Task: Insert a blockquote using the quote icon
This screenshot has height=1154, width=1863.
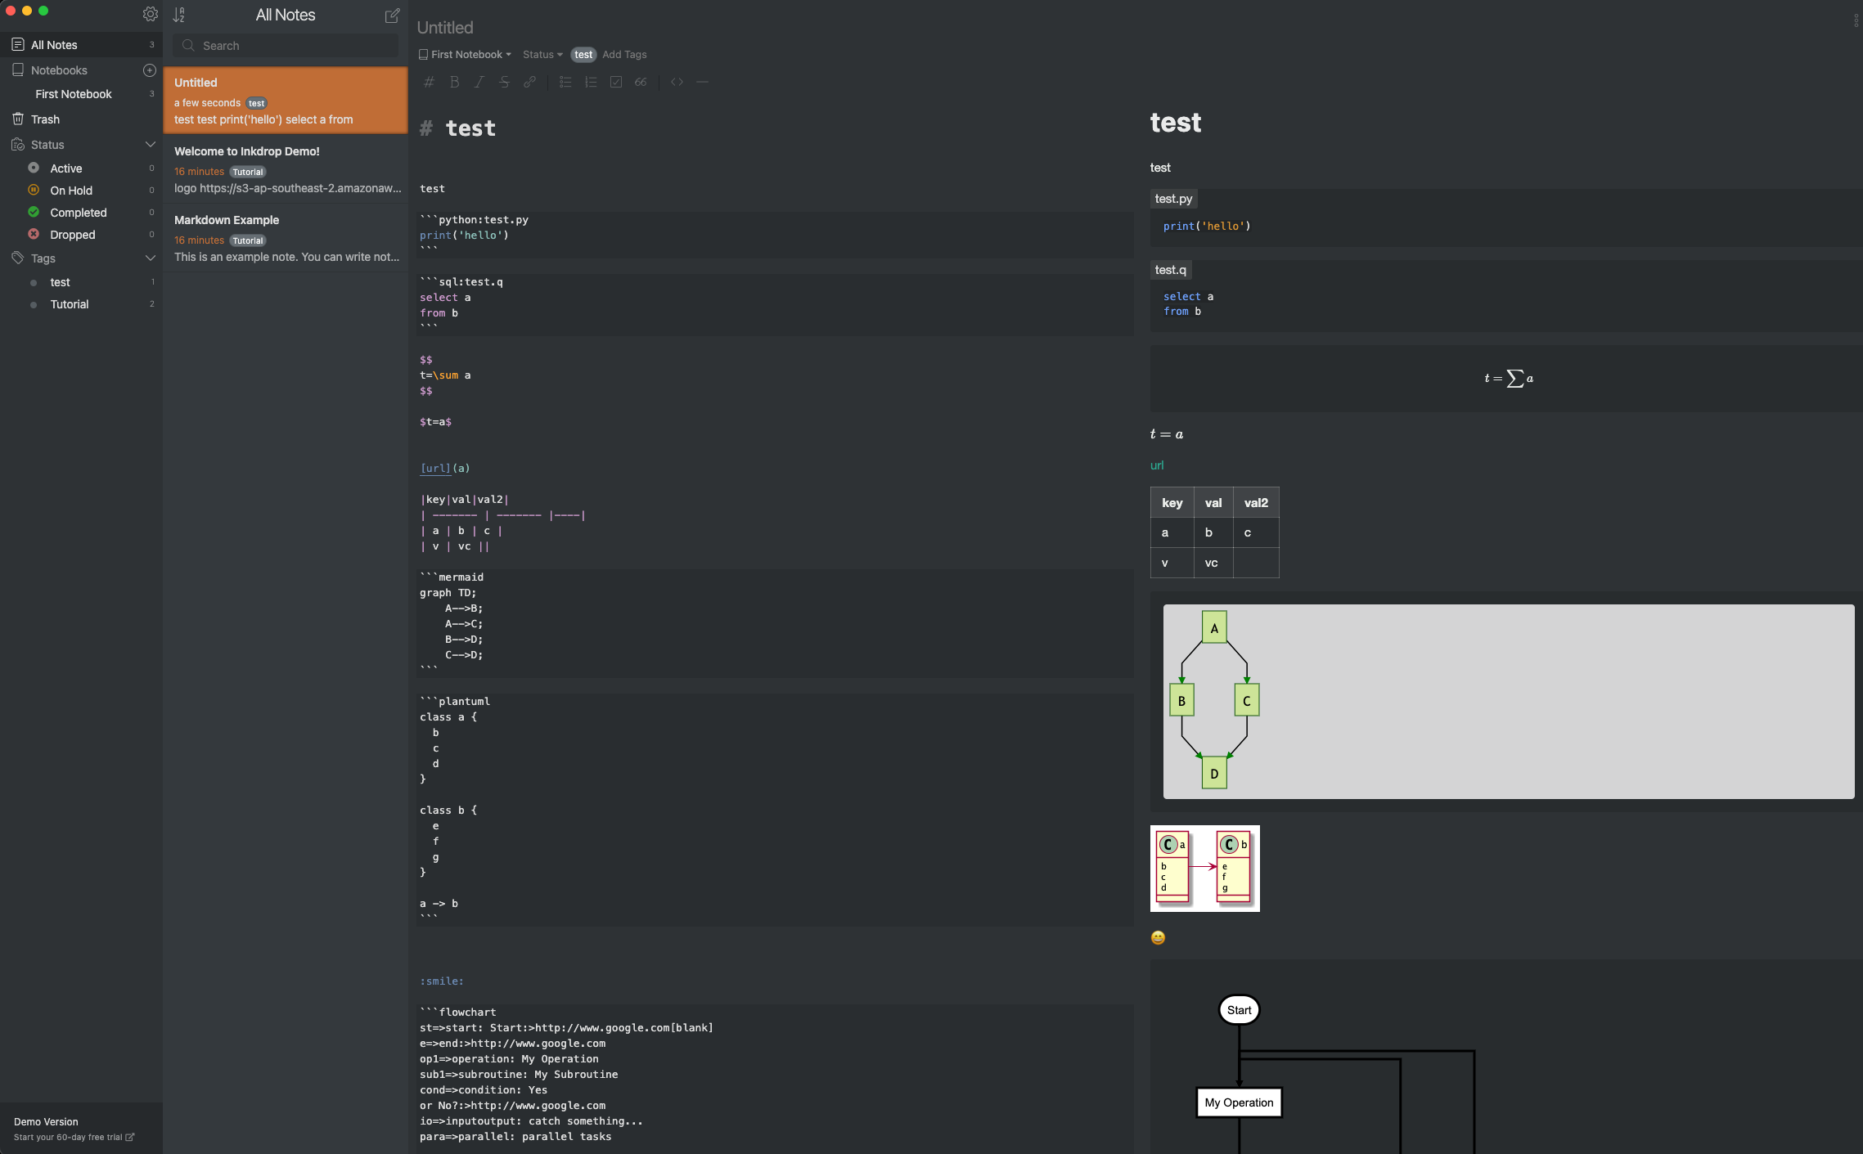Action: click(641, 82)
